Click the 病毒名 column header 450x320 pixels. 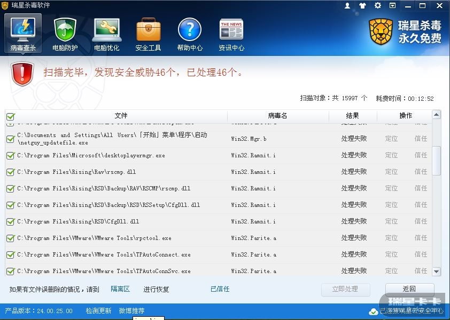(x=278, y=116)
